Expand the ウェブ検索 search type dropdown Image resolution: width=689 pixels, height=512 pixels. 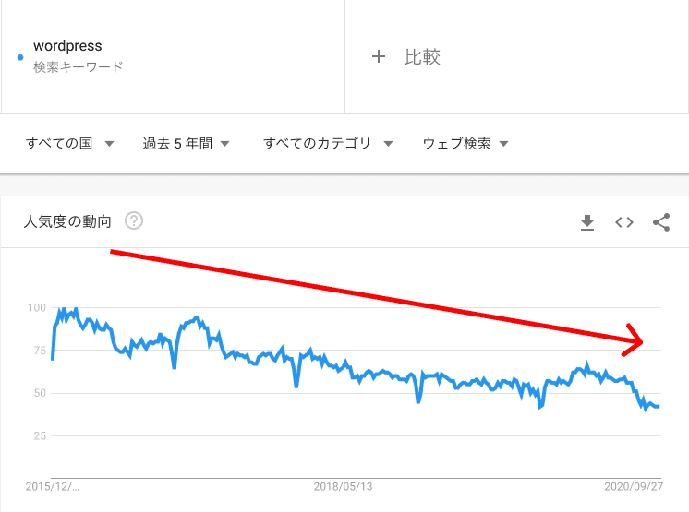click(465, 144)
